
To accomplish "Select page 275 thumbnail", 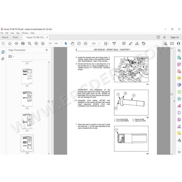I will point(27,121).
